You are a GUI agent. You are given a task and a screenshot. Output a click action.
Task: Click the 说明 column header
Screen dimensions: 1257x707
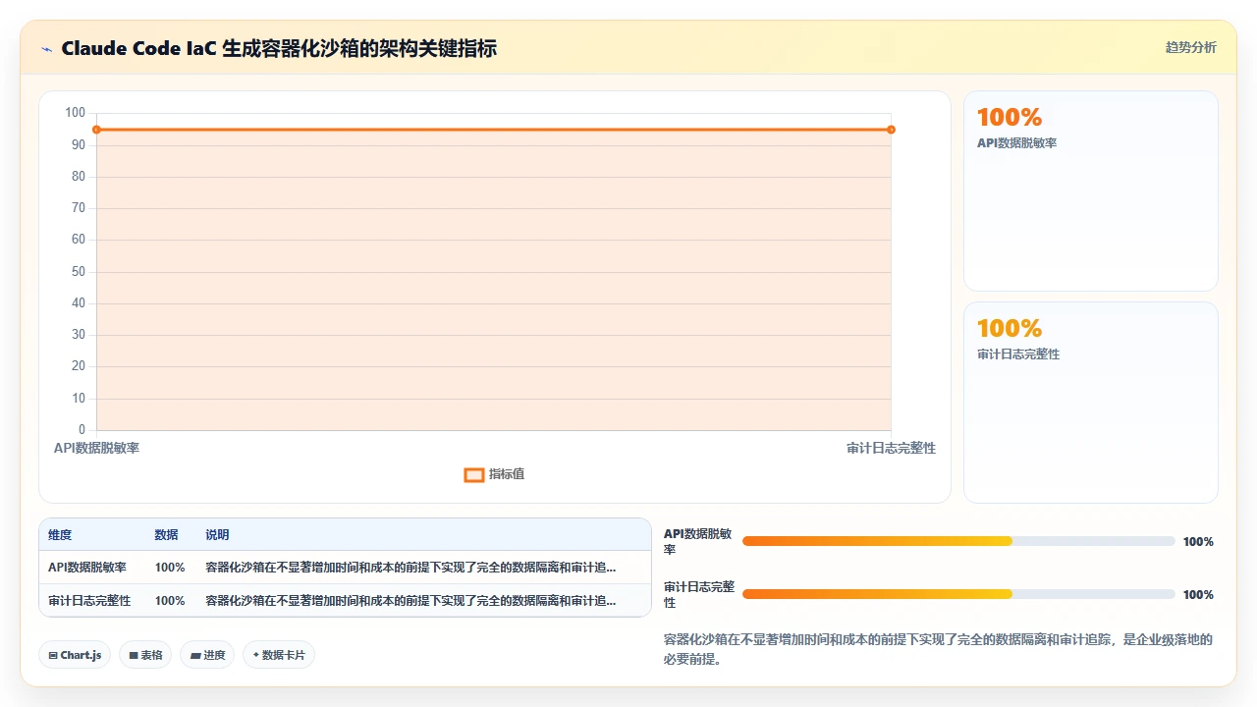click(217, 535)
